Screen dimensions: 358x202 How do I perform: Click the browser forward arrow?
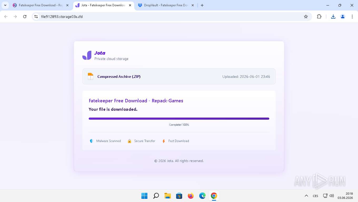click(15, 17)
